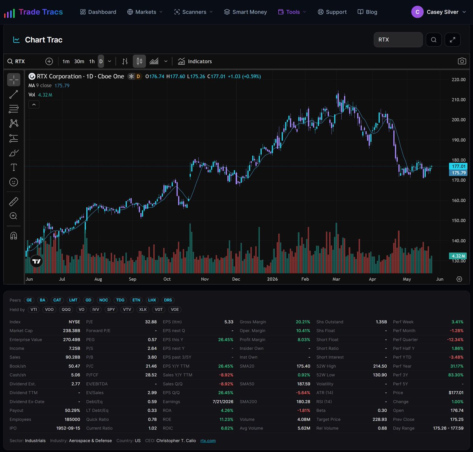
Task: Click the Target Price value 228.93
Action: click(x=380, y=419)
